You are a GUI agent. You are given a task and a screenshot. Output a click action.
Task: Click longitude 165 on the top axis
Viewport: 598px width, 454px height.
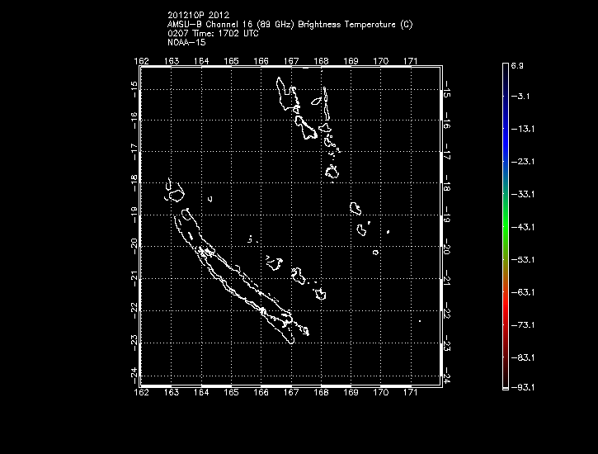point(231,61)
